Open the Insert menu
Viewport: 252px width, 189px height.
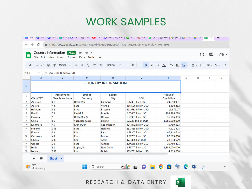61,57
